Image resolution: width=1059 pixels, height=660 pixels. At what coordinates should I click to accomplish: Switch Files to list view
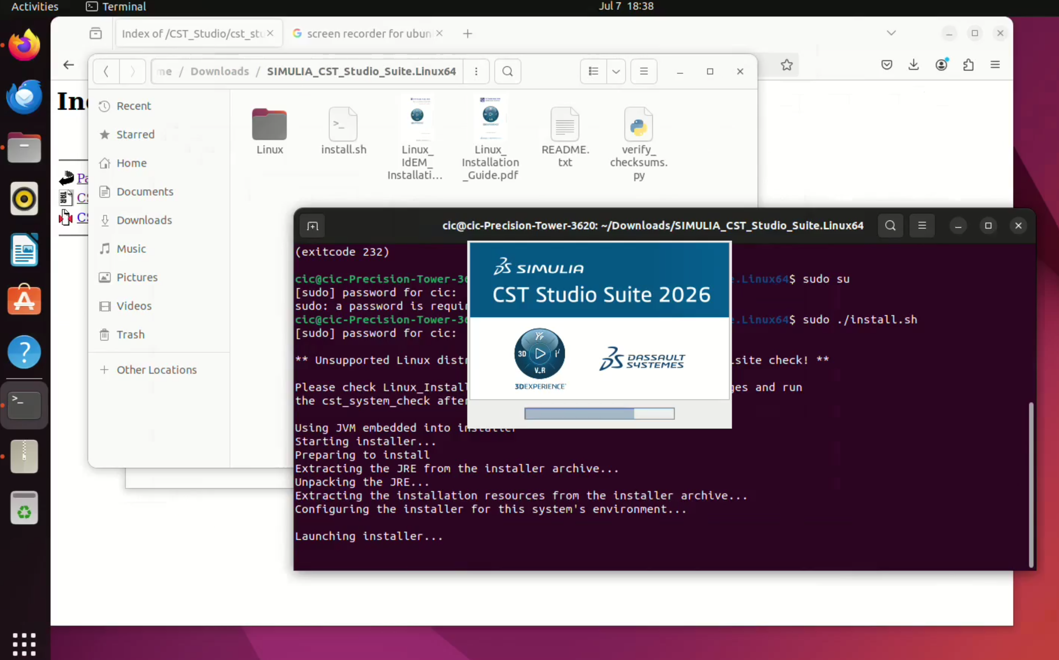[593, 71]
